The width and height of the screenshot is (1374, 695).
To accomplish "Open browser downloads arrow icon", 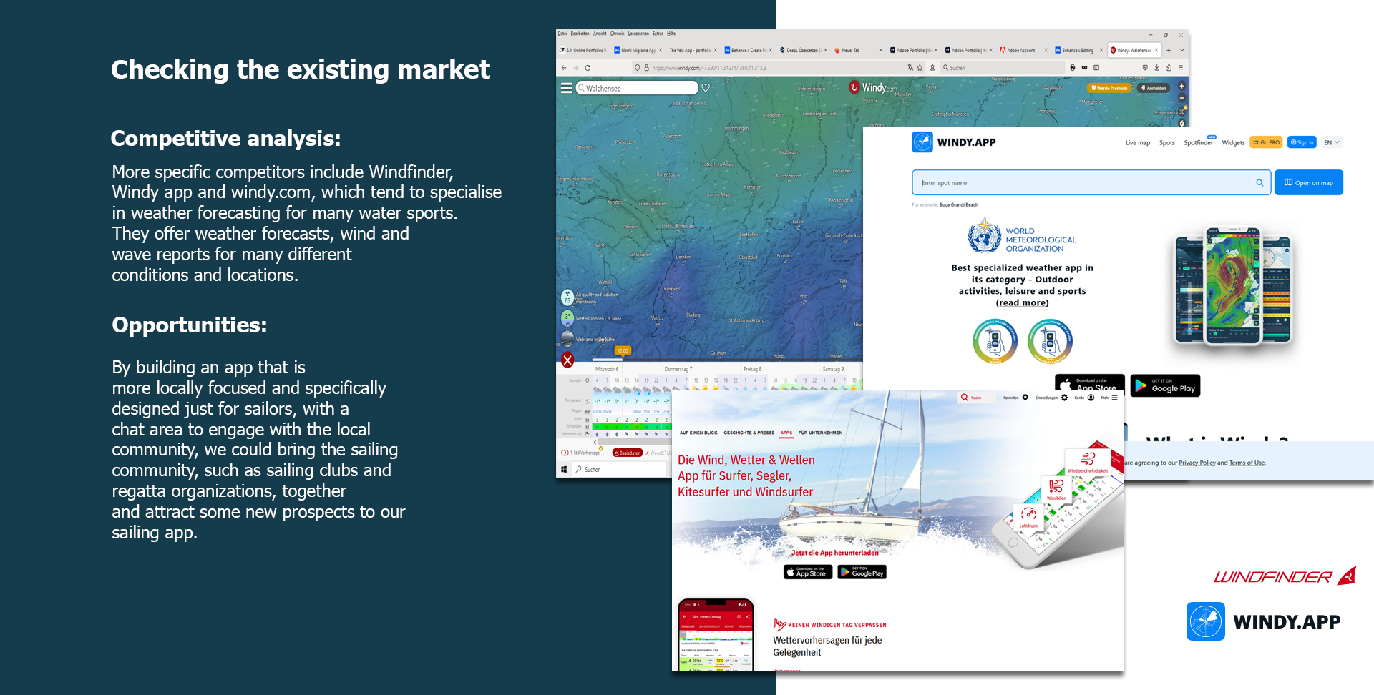I will [1156, 68].
